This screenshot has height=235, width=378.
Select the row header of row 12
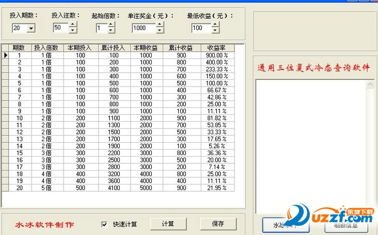[5, 132]
